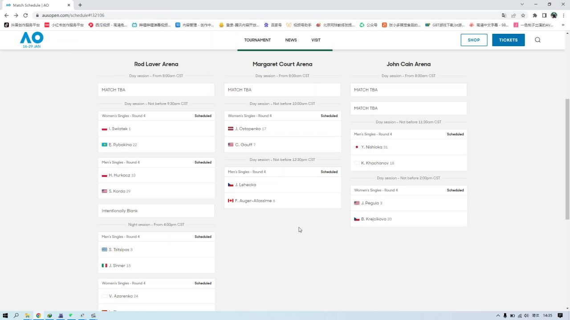The image size is (570, 320).
Task: Open Chrome's three-dot menu
Action: [x=563, y=15]
